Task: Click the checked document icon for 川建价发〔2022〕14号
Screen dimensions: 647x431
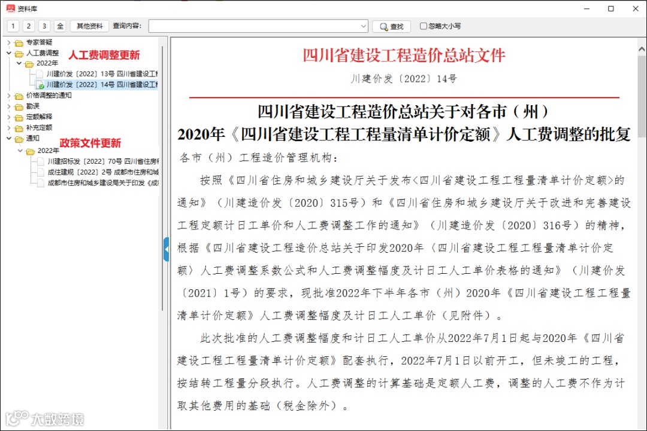Action: (x=40, y=85)
